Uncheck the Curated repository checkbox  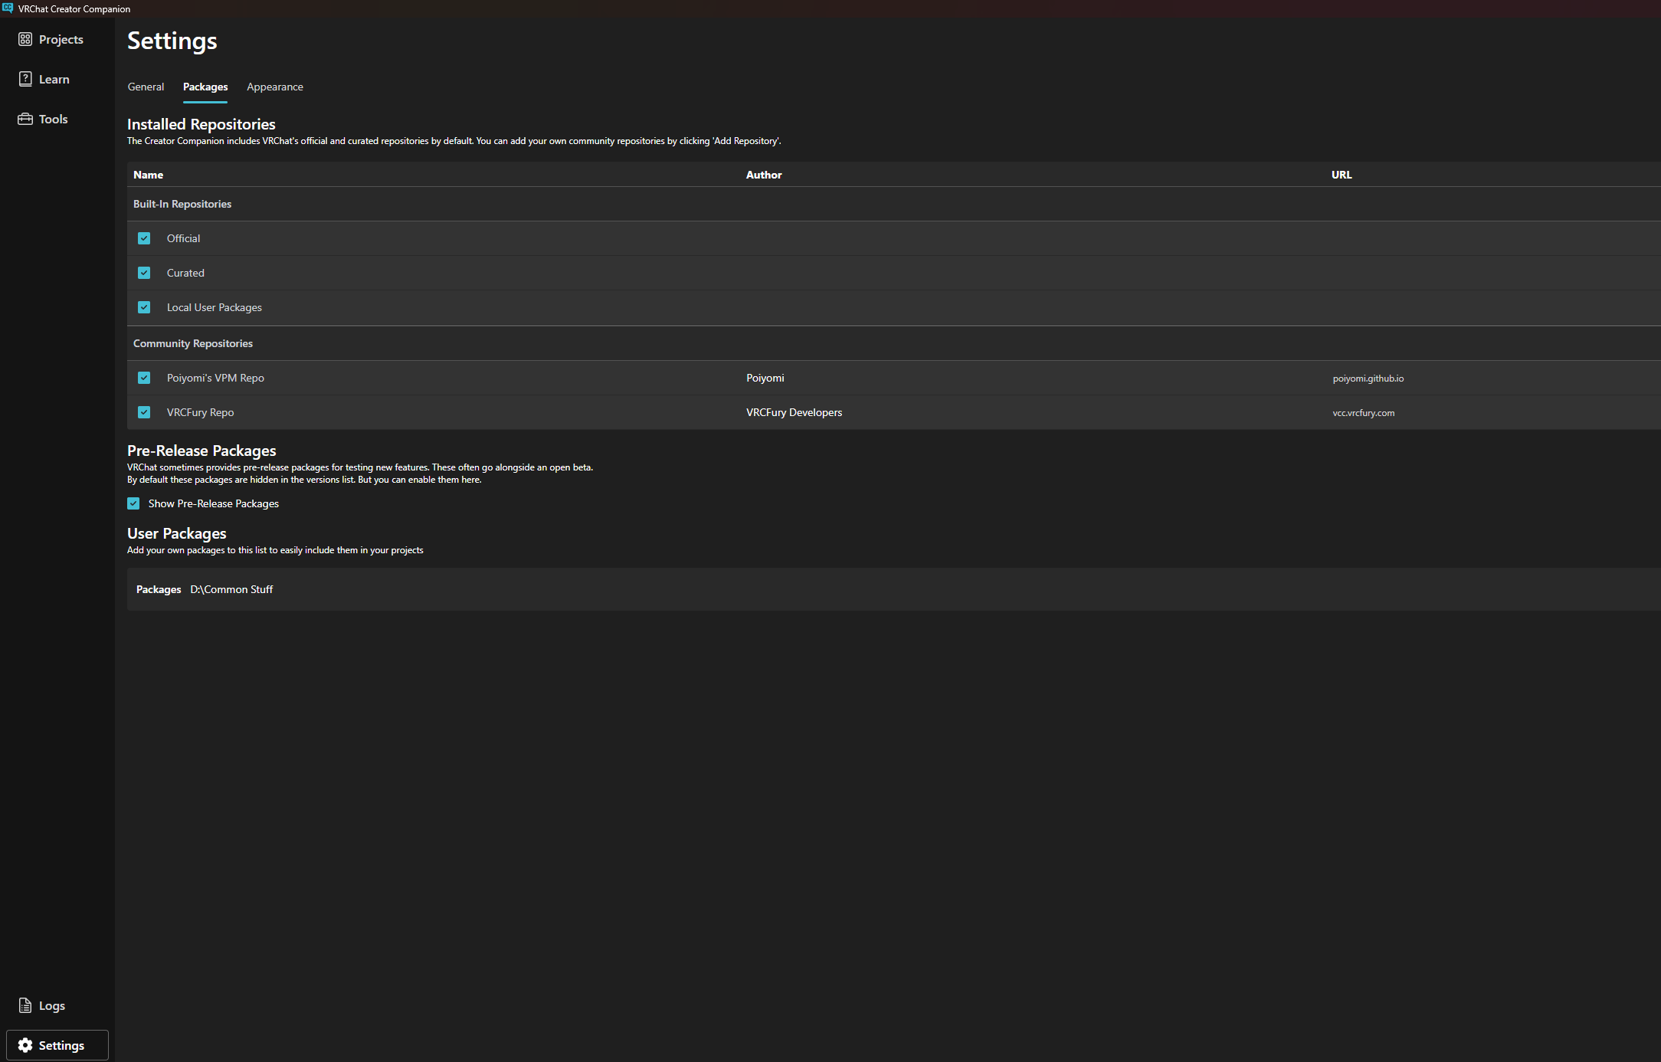click(144, 273)
